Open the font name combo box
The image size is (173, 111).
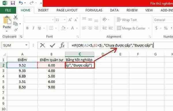pyautogui.click(x=40, y=20)
